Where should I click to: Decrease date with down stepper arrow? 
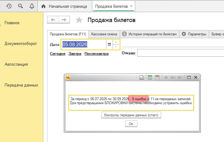pyautogui.click(x=116, y=47)
